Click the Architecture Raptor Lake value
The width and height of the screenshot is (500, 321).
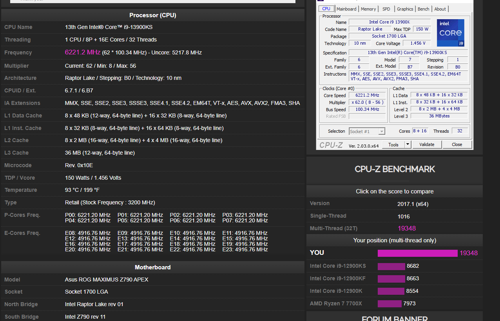click(123, 78)
